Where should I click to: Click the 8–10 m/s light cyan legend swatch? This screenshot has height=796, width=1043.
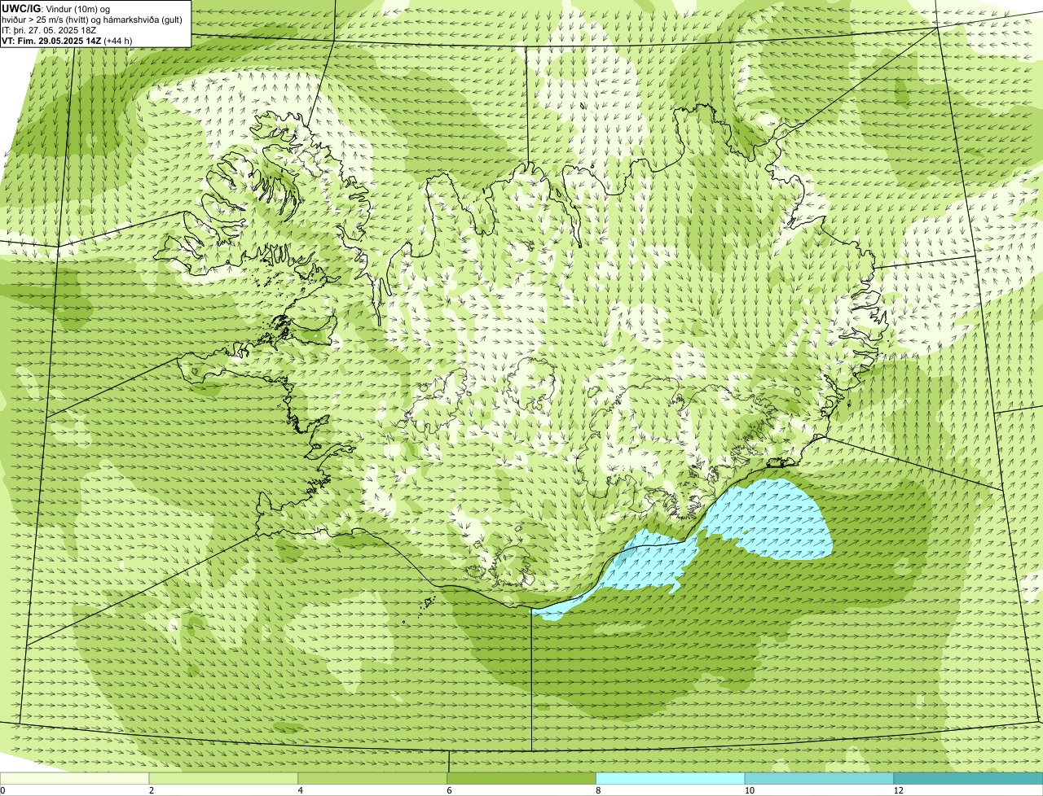[671, 778]
